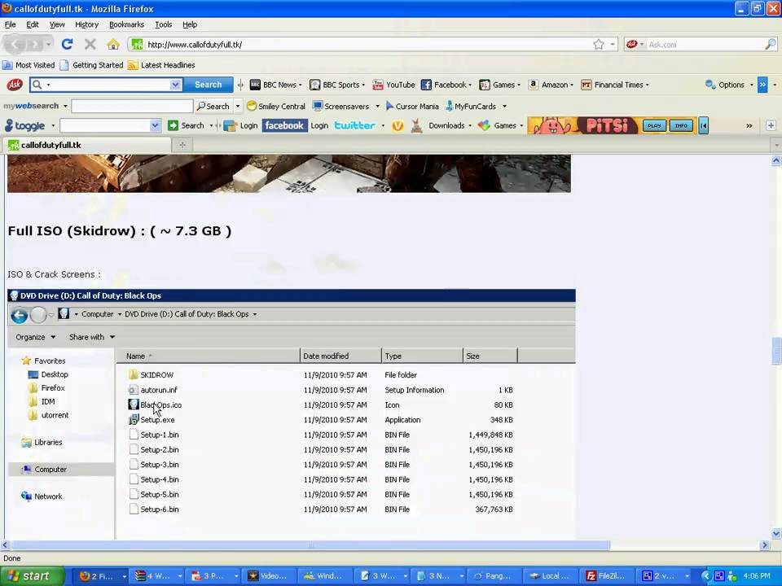Open the File menu
This screenshot has width=782, height=586.
pos(10,24)
